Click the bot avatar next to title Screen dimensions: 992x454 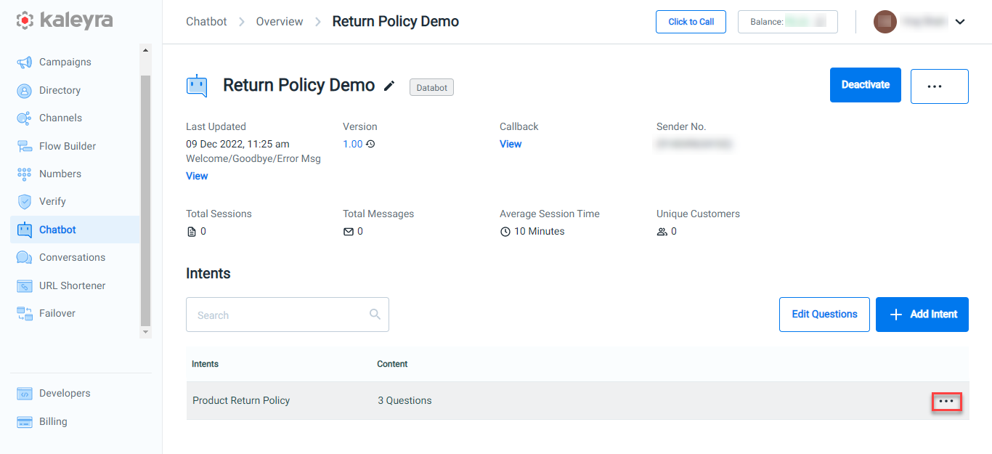(x=197, y=86)
